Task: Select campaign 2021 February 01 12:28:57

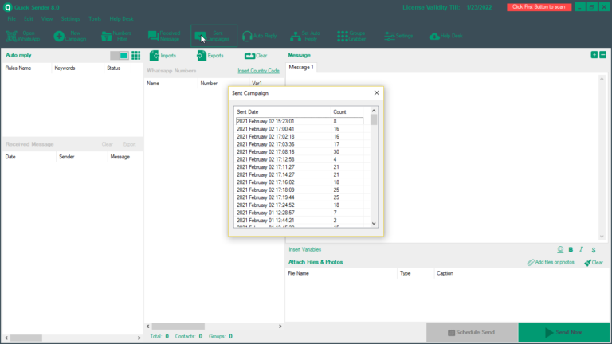Action: click(300, 213)
